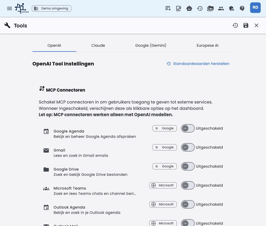This screenshot has height=226, width=266.
Task: Click the Google chip for Google Agenda
Action: coord(165,128)
